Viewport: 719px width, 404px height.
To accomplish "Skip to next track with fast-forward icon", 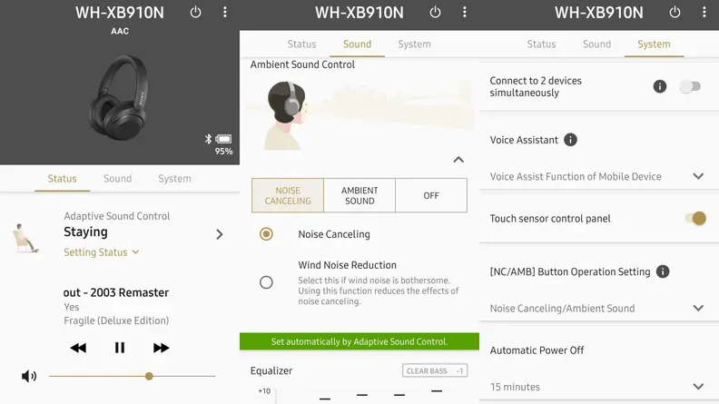I will (x=161, y=348).
